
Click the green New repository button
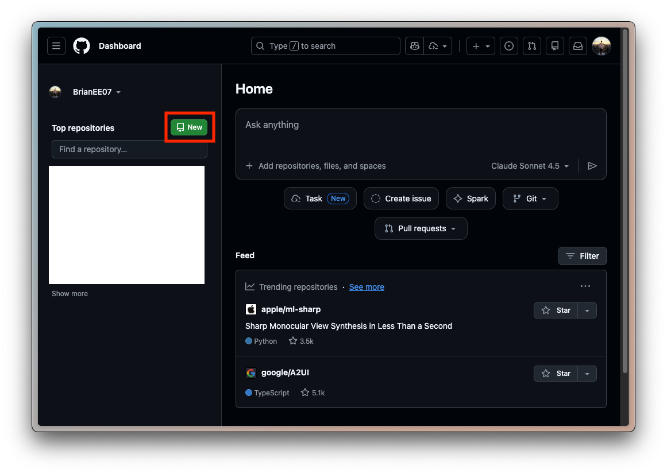click(189, 127)
